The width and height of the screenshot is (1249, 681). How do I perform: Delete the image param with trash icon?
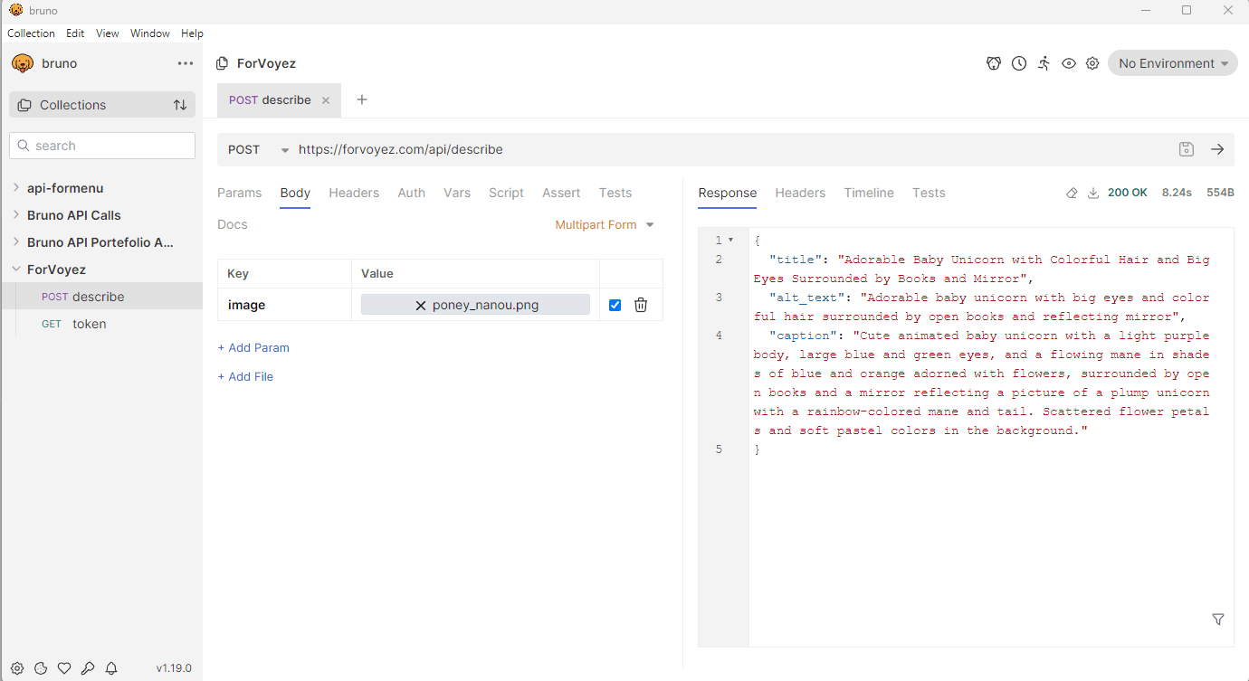click(x=641, y=306)
